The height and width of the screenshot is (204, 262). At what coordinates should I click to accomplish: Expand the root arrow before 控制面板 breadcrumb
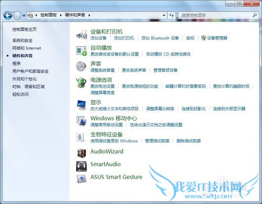(36, 15)
